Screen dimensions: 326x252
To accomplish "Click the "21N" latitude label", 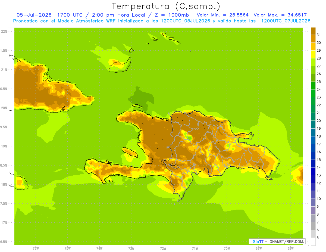I will (4, 70).
